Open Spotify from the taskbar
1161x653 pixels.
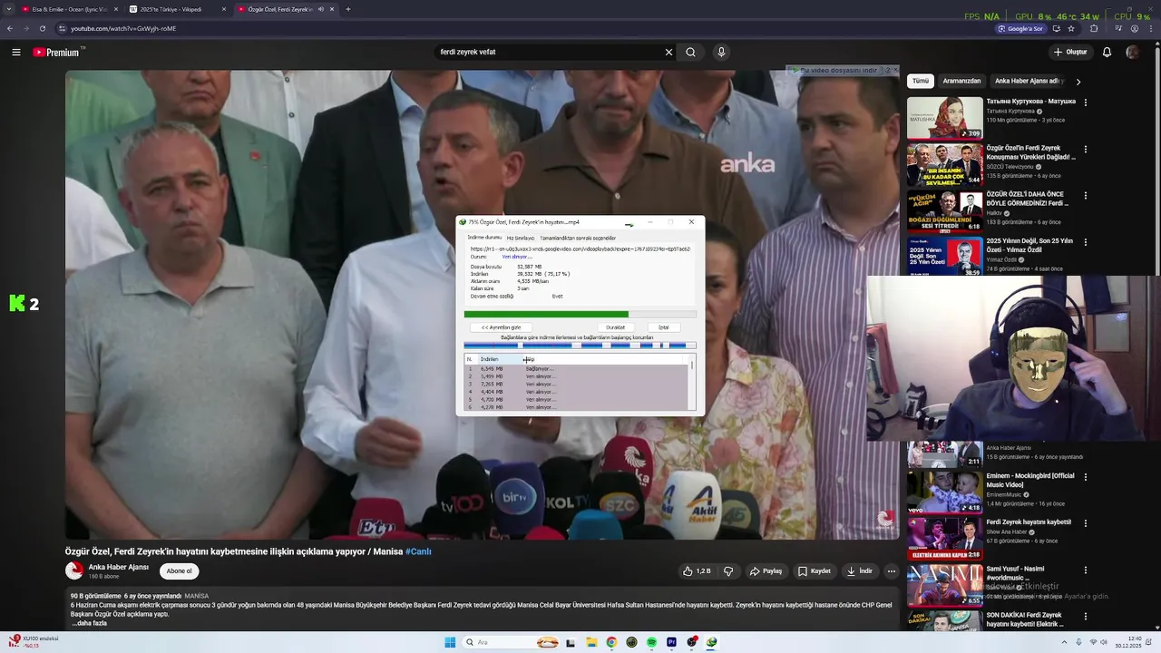[651, 642]
